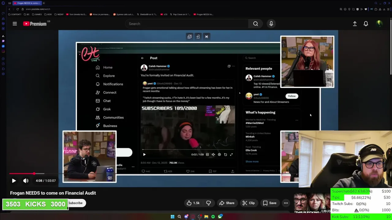This screenshot has height=220, width=392.
Task: Open more actions three-dot menu
Action: 286,203
